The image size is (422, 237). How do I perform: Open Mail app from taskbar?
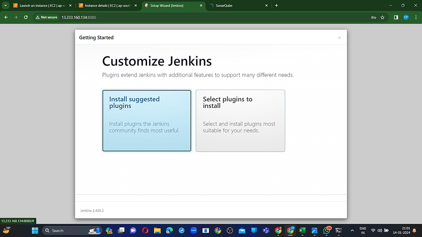[x=242, y=231]
